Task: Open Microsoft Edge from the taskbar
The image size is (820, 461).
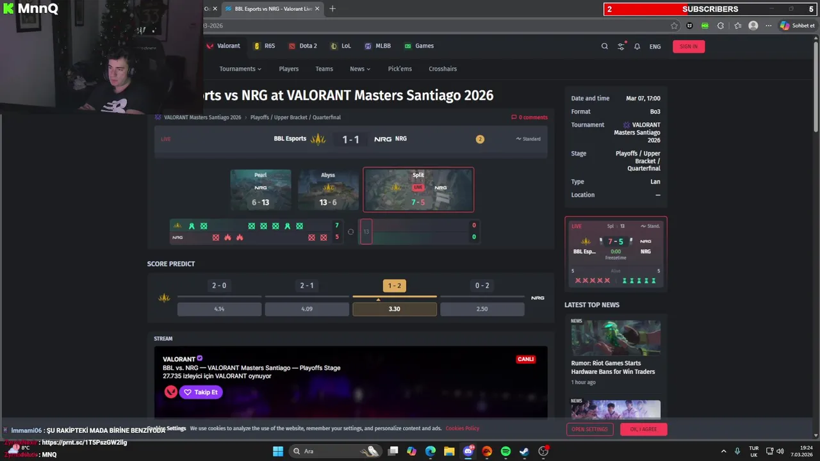Action: coord(430,451)
